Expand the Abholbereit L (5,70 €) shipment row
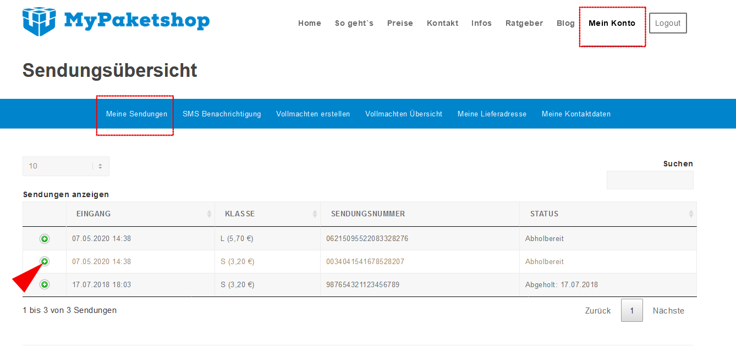The width and height of the screenshot is (736, 358). coord(45,239)
